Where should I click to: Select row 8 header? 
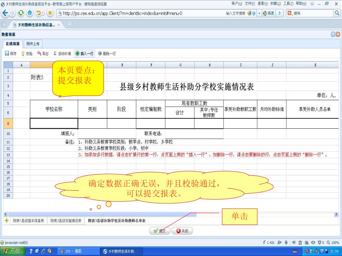pyautogui.click(x=8, y=123)
